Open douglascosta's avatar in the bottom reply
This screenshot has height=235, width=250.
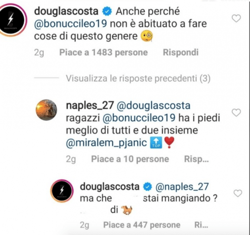tap(62, 191)
